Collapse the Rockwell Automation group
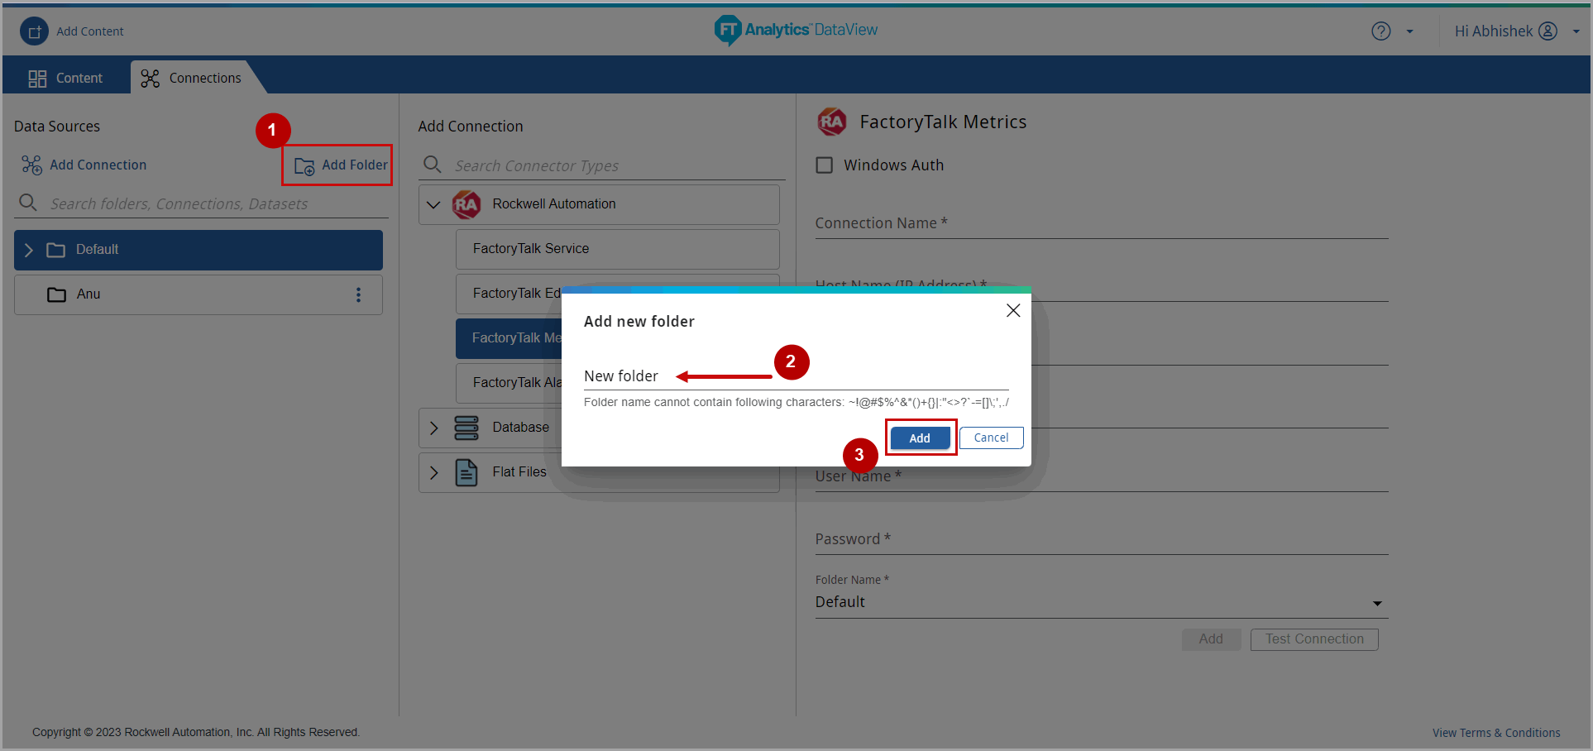 tap(433, 204)
